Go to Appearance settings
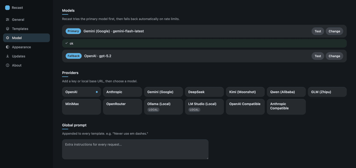The height and width of the screenshot is (168, 356). [26, 47]
